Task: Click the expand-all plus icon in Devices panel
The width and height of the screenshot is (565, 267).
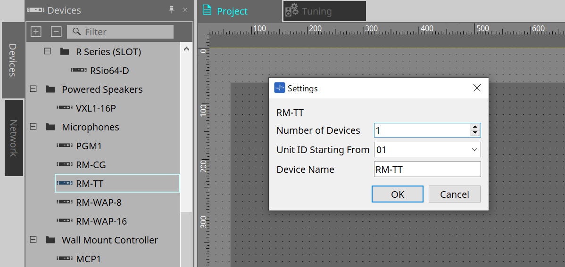Action: click(x=36, y=32)
